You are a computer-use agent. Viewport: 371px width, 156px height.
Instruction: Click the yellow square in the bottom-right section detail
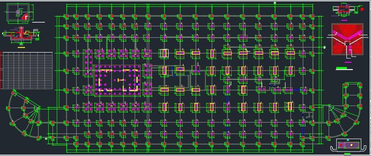point(352,145)
